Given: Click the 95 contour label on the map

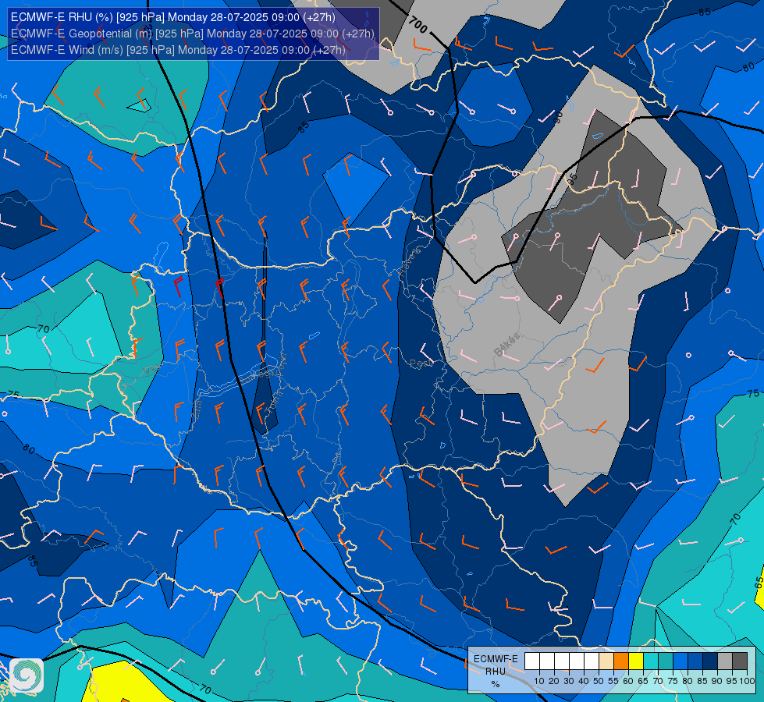Looking at the screenshot, I should [573, 178].
